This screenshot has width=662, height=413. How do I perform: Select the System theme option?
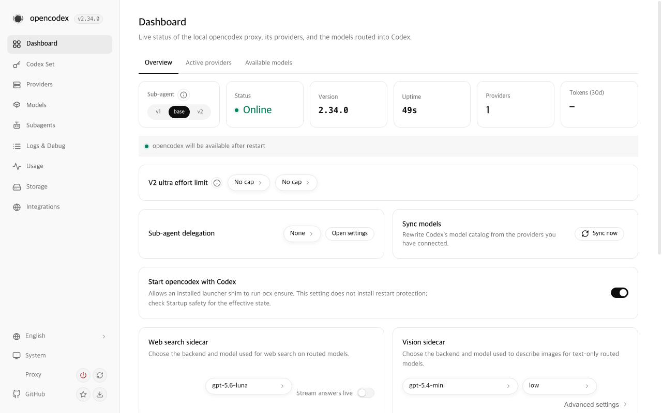click(59, 356)
